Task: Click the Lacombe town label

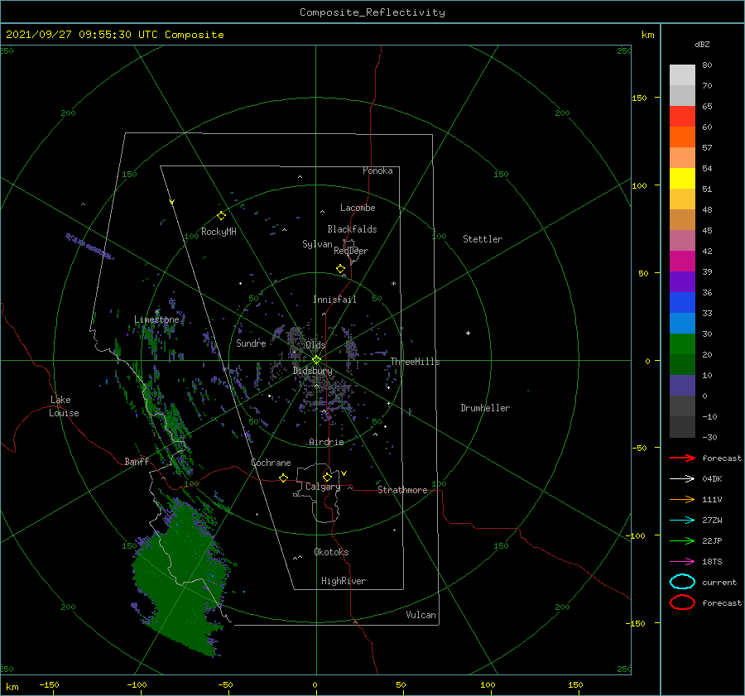Action: tap(358, 208)
